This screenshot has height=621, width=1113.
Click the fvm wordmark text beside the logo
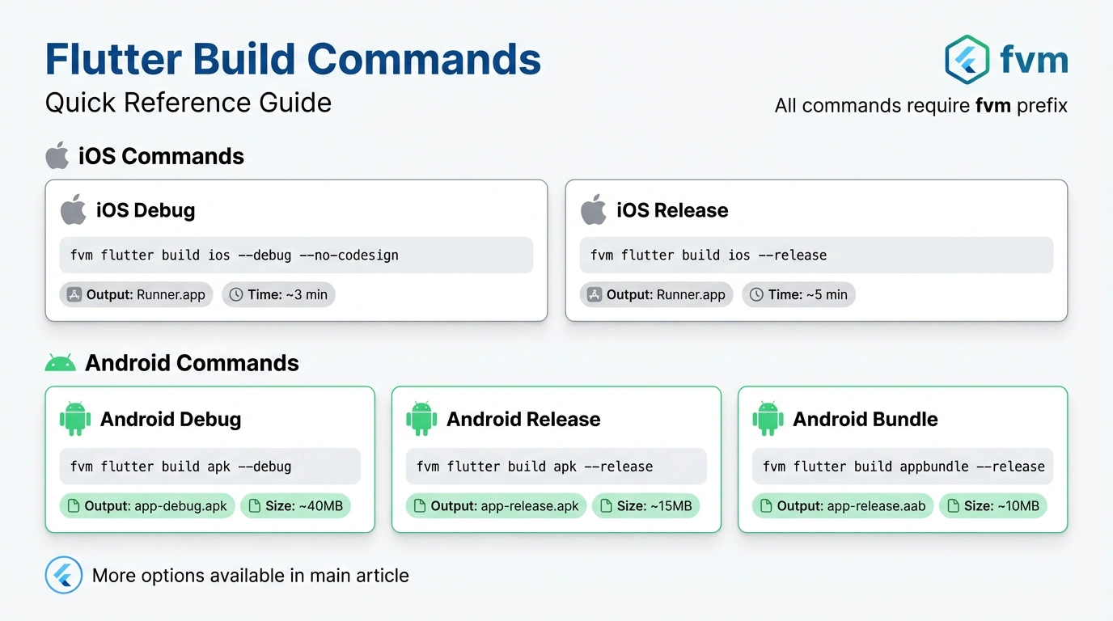pyautogui.click(x=1034, y=59)
